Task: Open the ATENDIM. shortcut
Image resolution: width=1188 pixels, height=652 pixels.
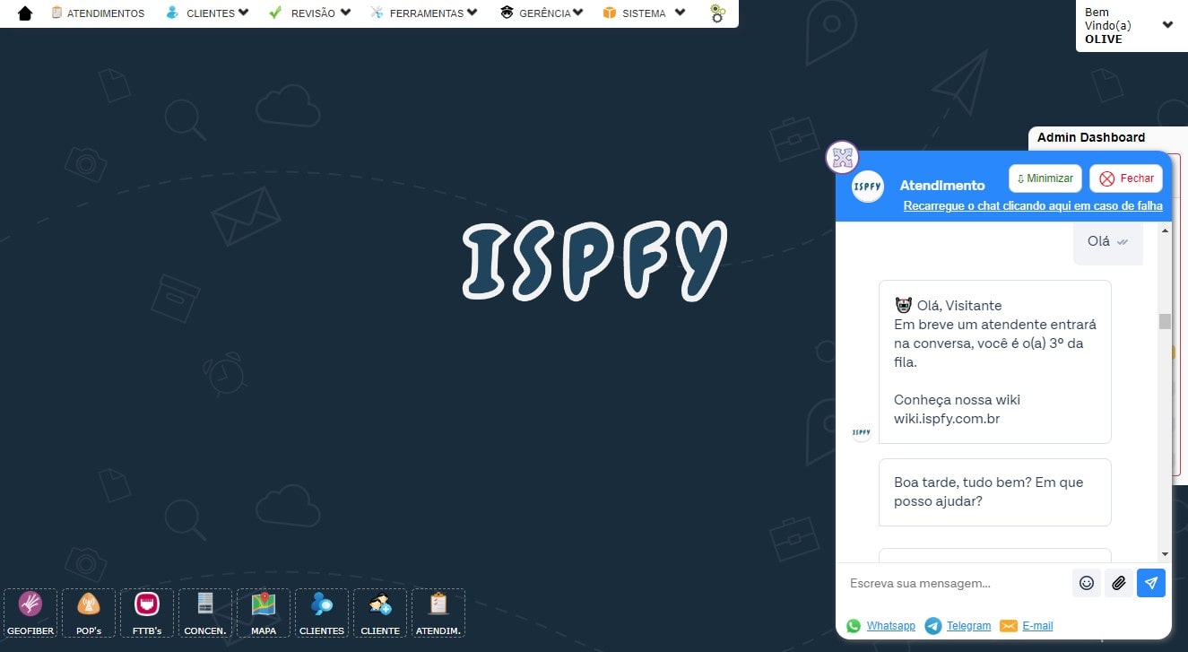Action: (x=438, y=613)
